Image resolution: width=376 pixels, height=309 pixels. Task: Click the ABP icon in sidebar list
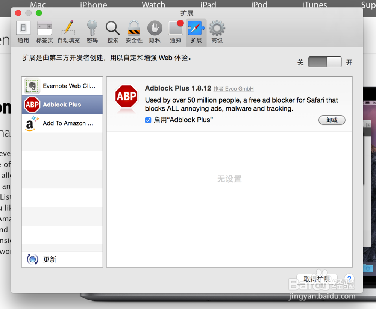32,105
